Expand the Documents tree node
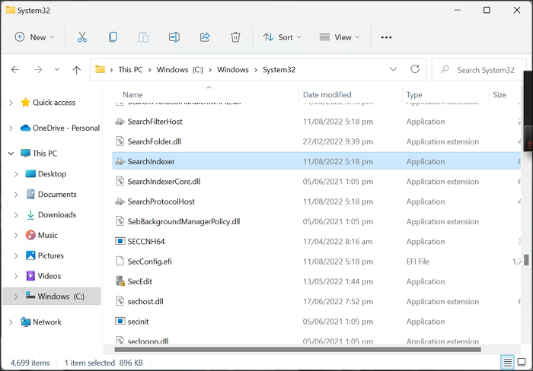The height and width of the screenshot is (371, 533). tap(16, 195)
